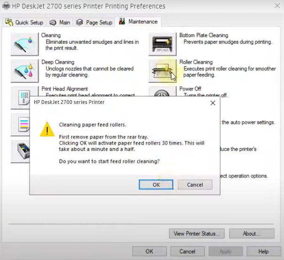Open Help for Printing Preferences

[263, 252]
